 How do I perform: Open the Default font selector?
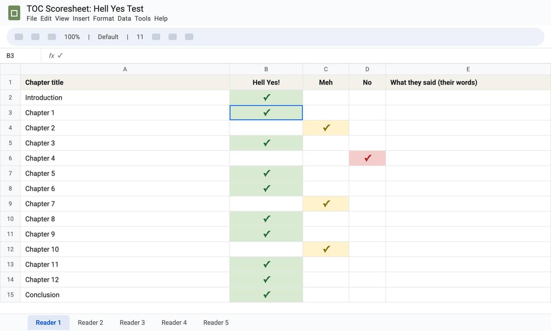click(108, 37)
